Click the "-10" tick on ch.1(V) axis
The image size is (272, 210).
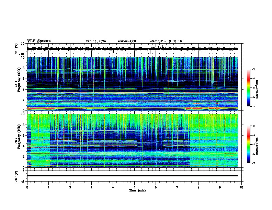click(x=22, y=54)
